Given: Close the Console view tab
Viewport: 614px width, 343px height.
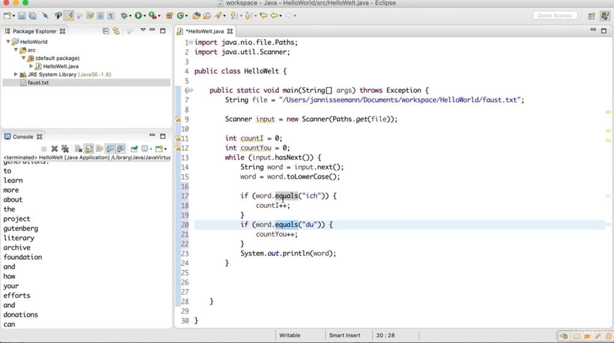Looking at the screenshot, I should [x=39, y=137].
